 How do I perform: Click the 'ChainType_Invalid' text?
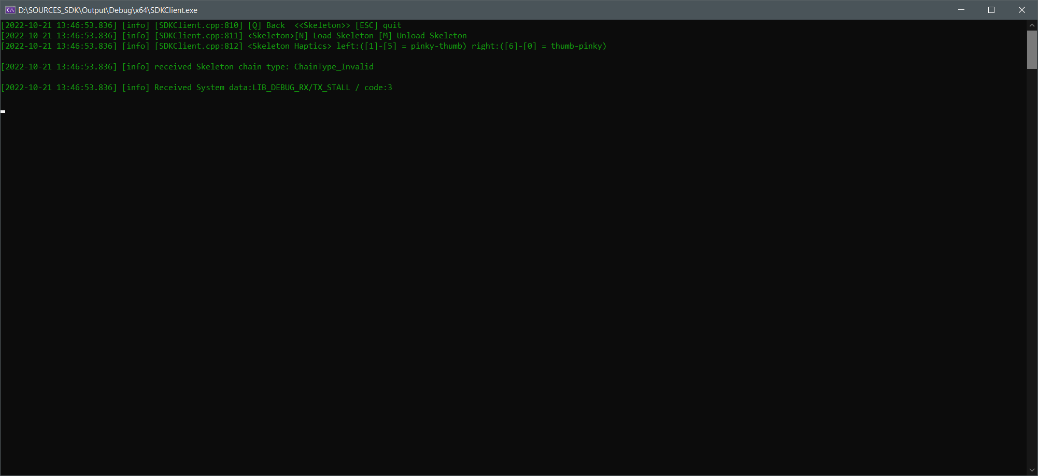334,67
